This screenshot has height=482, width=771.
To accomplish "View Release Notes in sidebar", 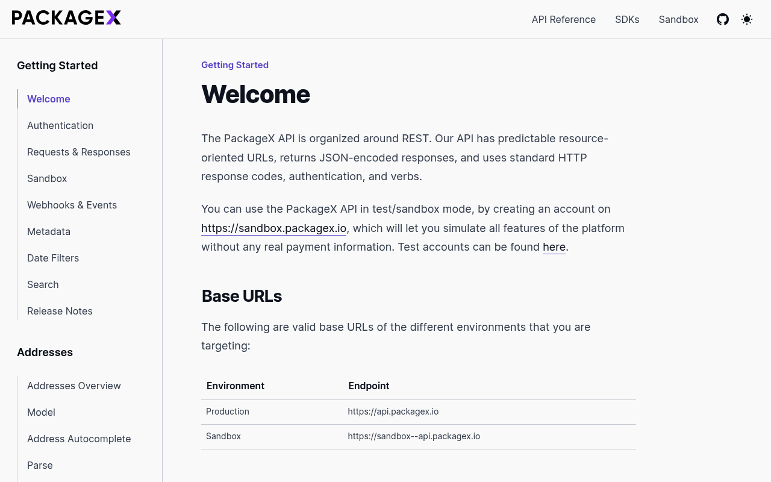I will tap(60, 311).
